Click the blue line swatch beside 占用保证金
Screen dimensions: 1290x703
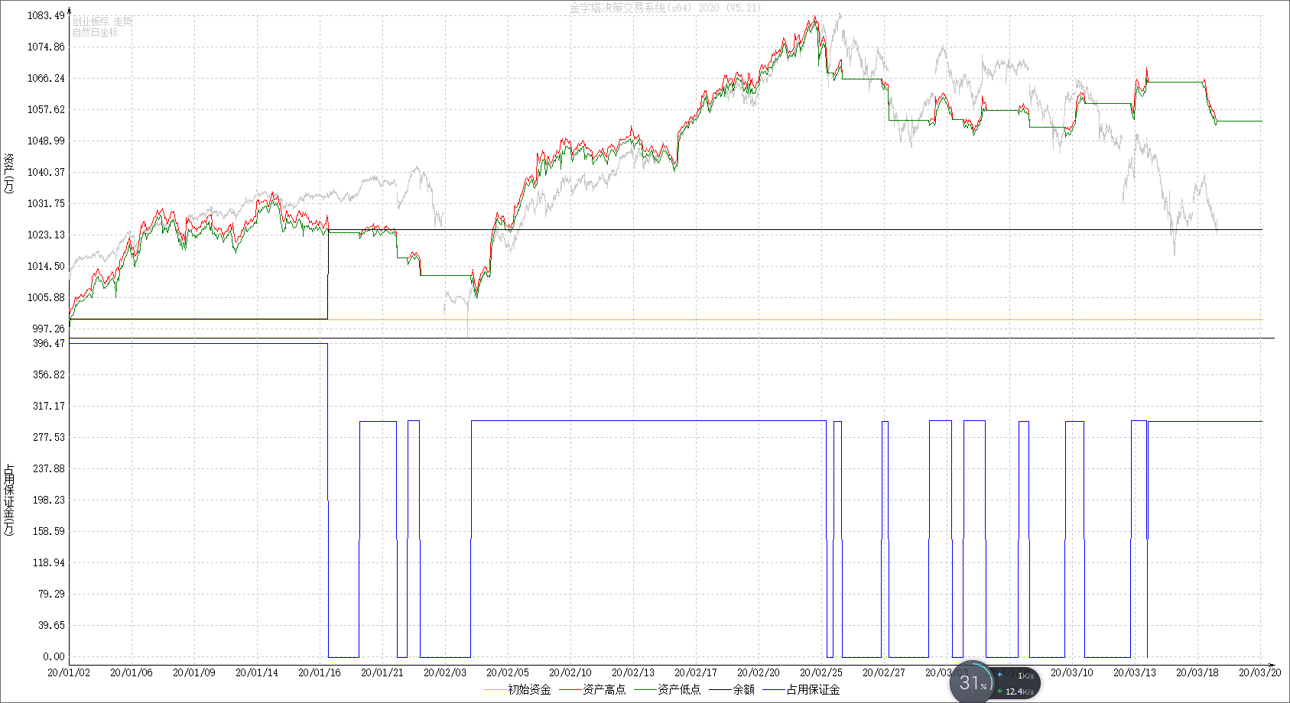coord(773,690)
